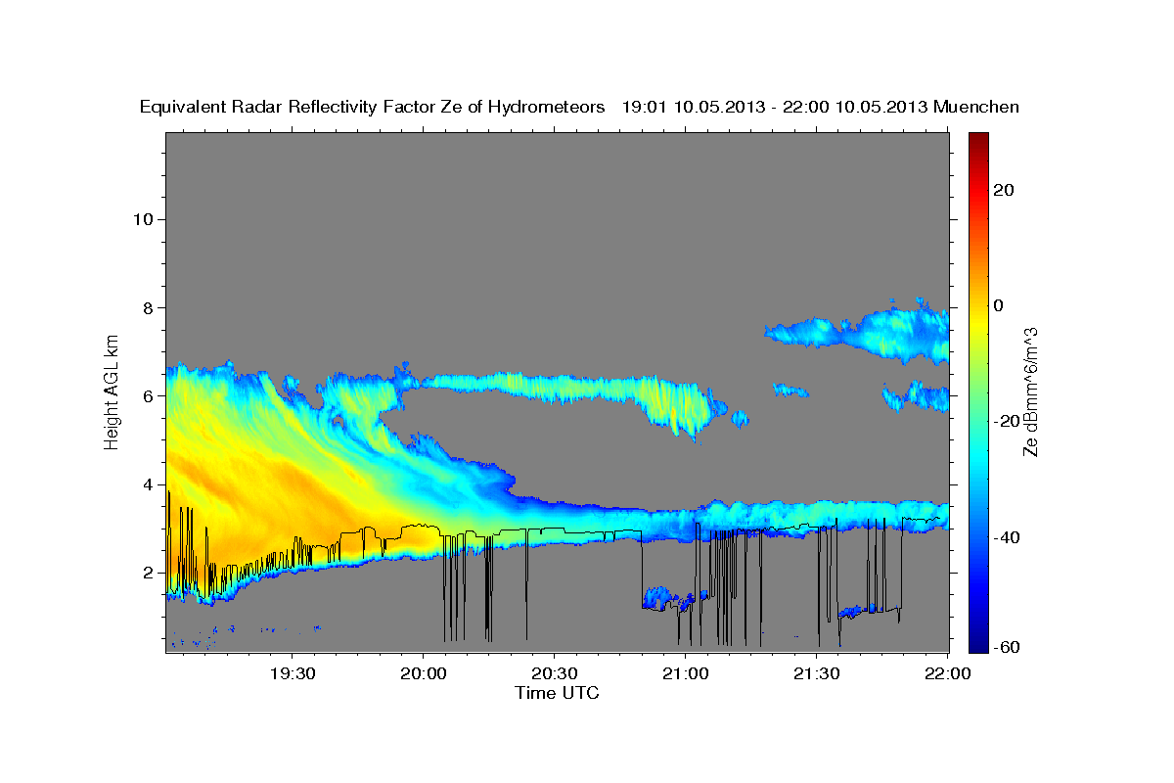Click the colorbar tick value '-40'
Screen dimensions: 1174x783
tap(1007, 536)
